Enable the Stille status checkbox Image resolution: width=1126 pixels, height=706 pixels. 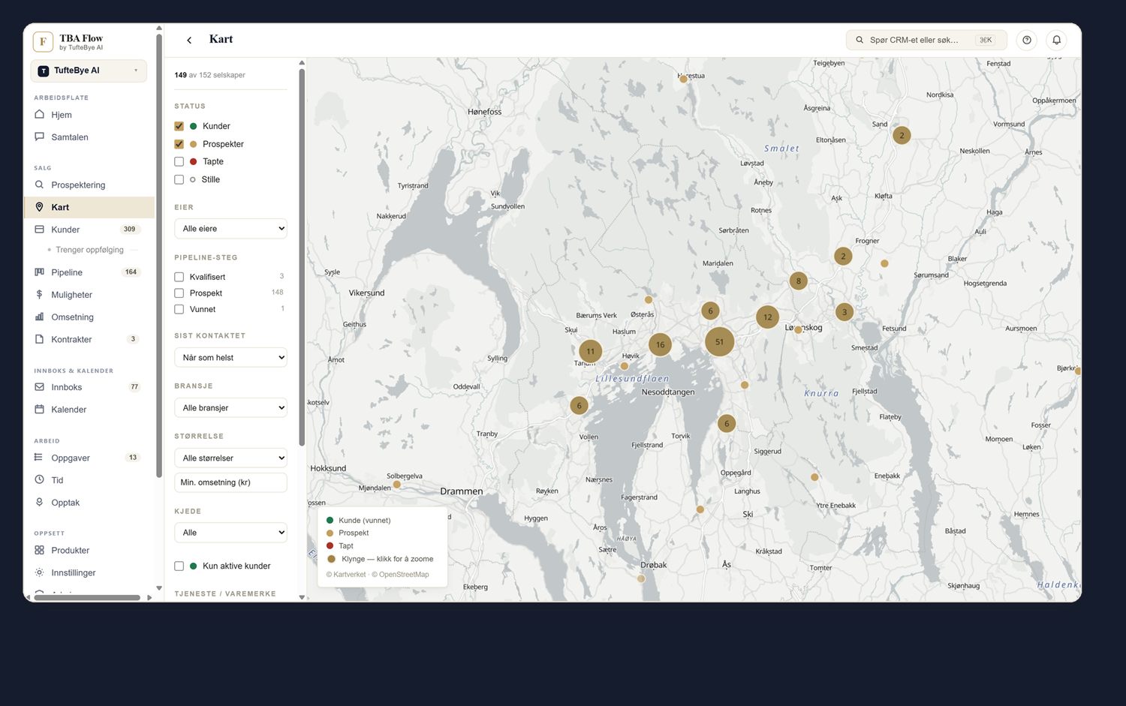click(x=179, y=179)
